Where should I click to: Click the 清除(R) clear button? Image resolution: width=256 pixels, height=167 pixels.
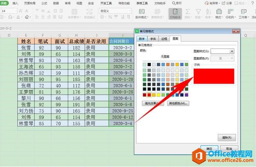pyautogui.click(x=227, y=138)
